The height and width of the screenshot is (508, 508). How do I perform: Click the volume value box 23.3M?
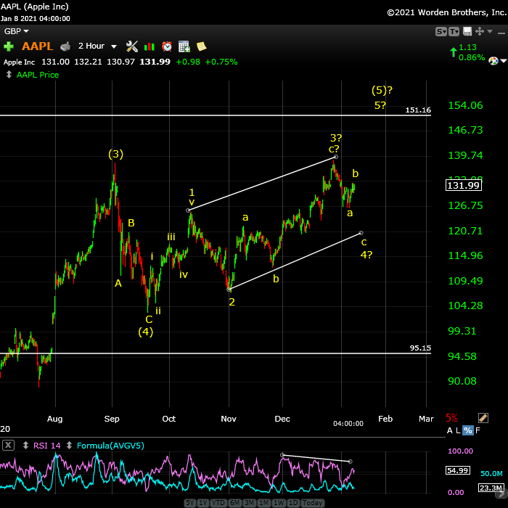tap(491, 488)
